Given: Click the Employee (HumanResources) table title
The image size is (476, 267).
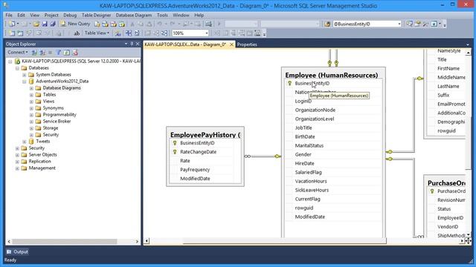Looking at the screenshot, I should coord(332,75).
